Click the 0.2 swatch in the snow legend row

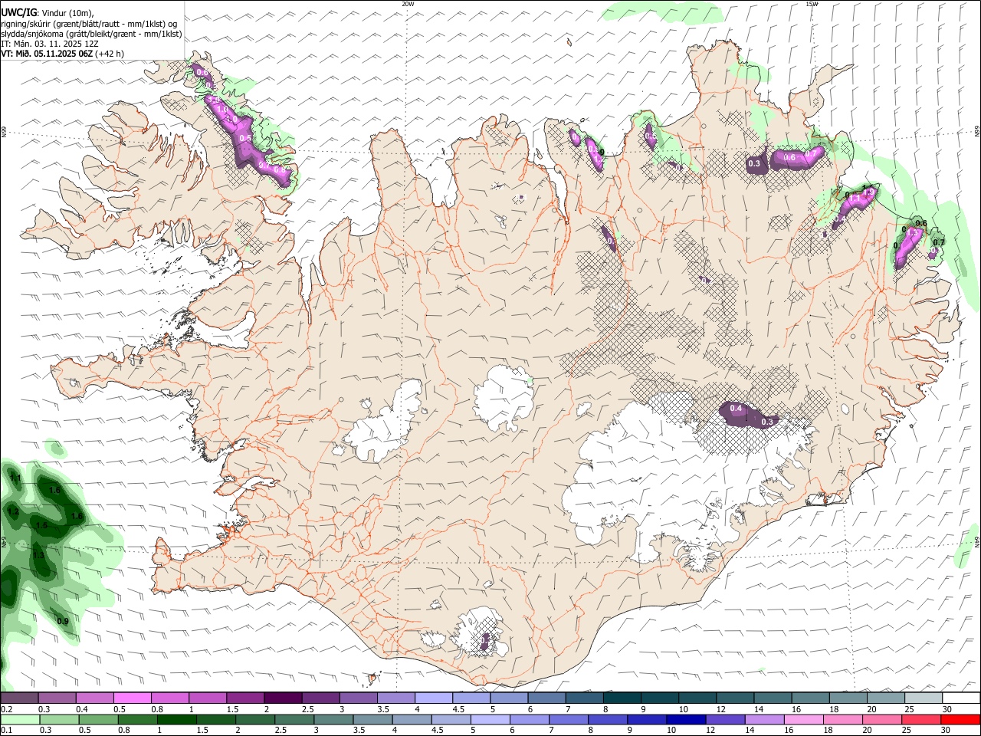pos(19,698)
